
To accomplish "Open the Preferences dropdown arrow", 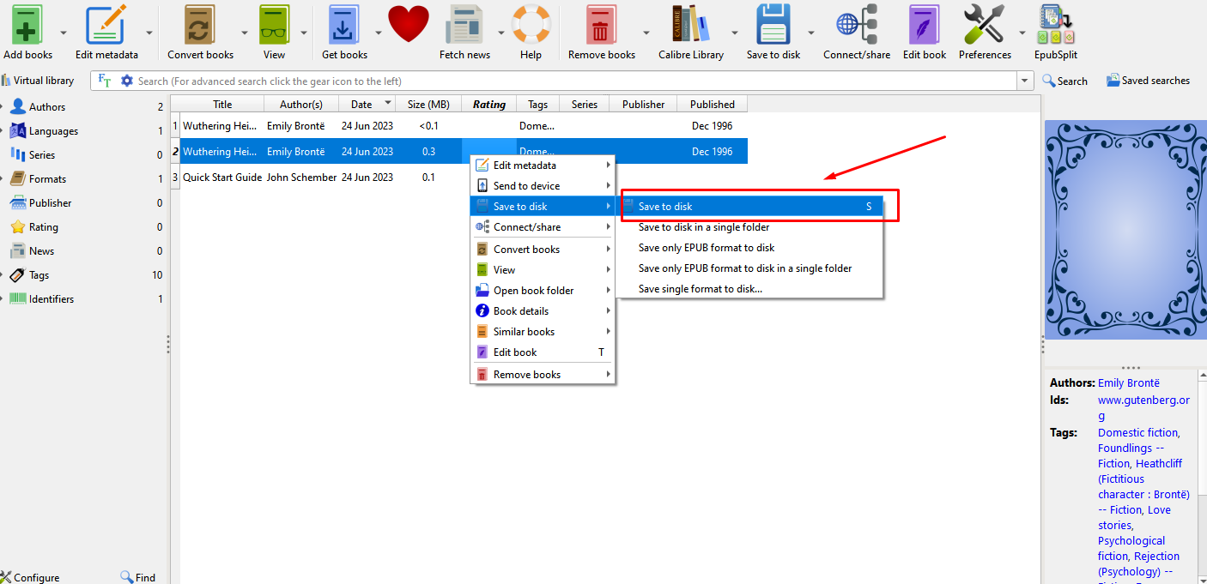I will [x=1022, y=33].
